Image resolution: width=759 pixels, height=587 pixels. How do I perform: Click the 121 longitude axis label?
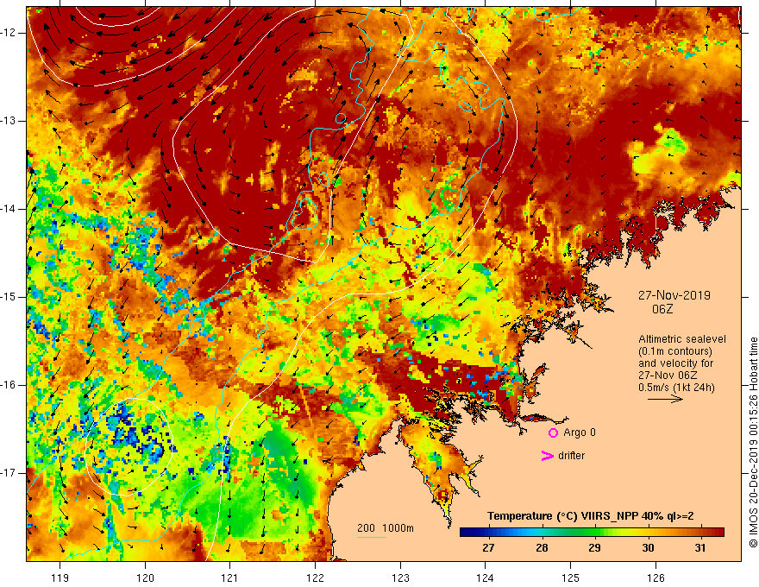tap(230, 578)
